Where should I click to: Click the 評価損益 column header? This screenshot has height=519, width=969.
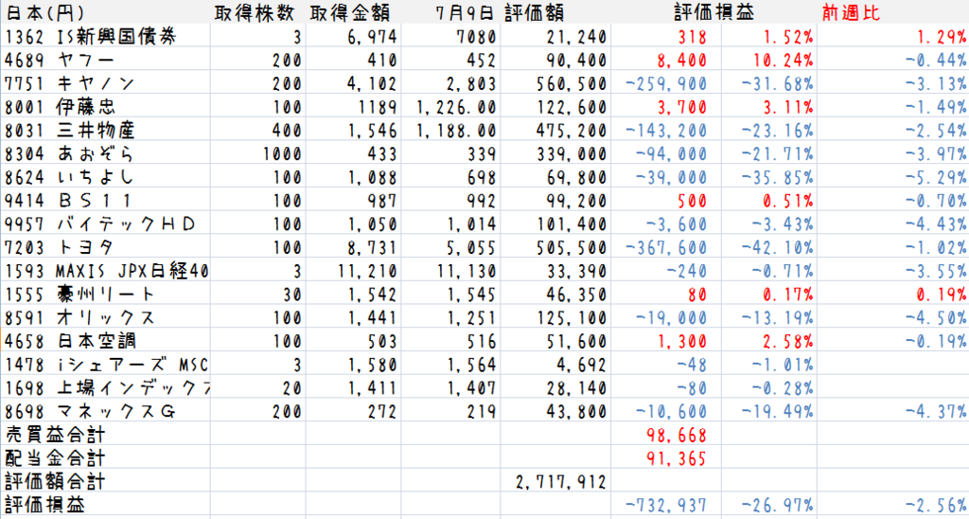tap(715, 13)
